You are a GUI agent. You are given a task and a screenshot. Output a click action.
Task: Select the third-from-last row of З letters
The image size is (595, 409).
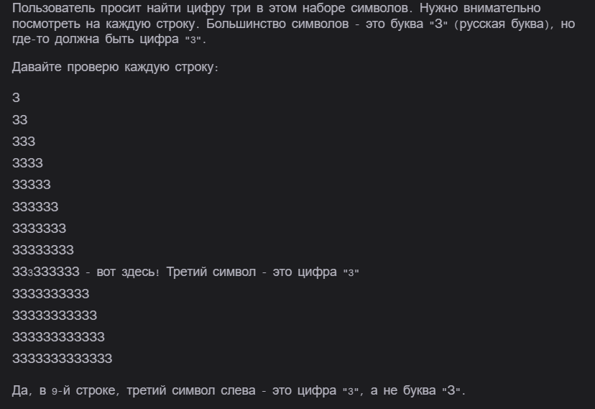[x=55, y=316]
